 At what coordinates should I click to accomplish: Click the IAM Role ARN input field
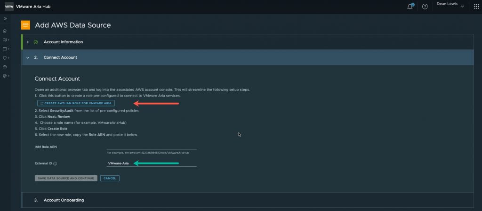[x=152, y=146]
